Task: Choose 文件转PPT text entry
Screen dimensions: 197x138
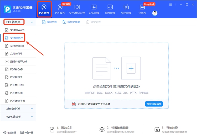Action: click(16, 54)
